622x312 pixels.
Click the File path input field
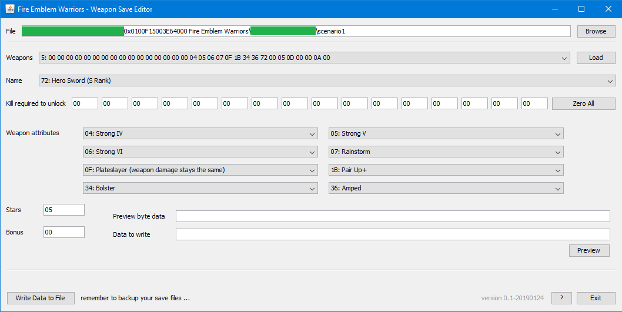click(296, 31)
